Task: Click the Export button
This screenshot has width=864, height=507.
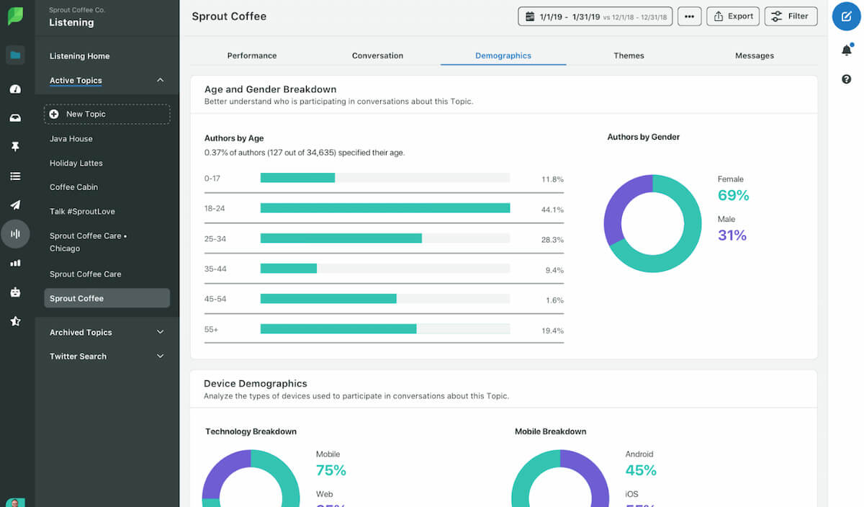Action: point(732,16)
